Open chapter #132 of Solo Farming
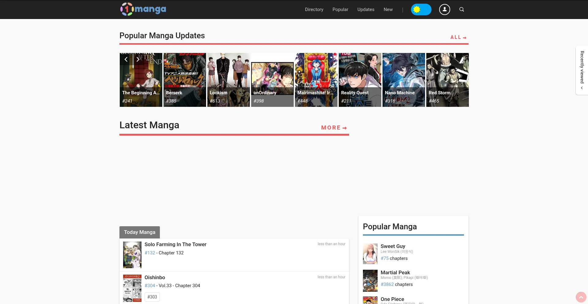The image size is (588, 304). (150, 253)
